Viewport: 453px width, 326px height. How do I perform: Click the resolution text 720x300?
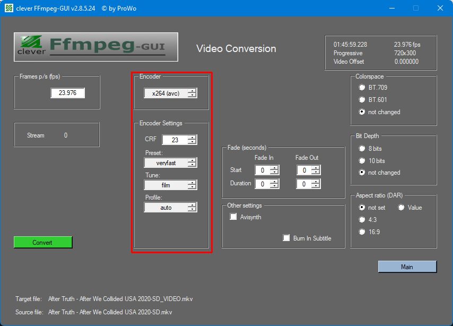(405, 53)
